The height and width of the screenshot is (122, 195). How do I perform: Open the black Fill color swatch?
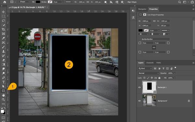(38, 2)
